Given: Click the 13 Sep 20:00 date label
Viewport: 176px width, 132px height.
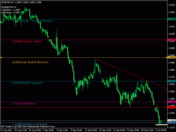Looking at the screenshot, I should 91,130.
